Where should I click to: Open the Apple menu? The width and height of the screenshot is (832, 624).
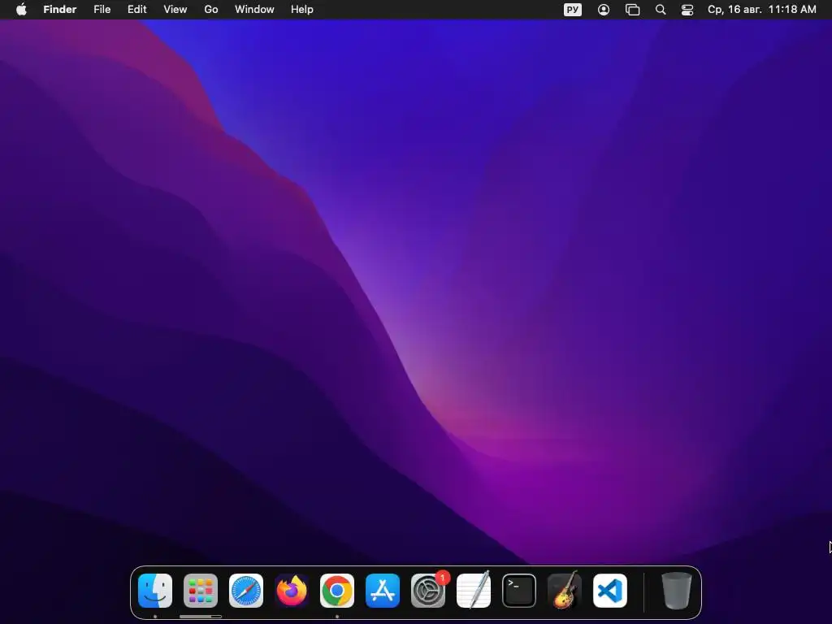[21, 10]
